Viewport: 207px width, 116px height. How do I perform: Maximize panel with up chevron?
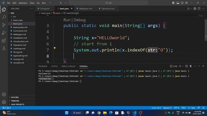pyautogui.click(x=199, y=66)
